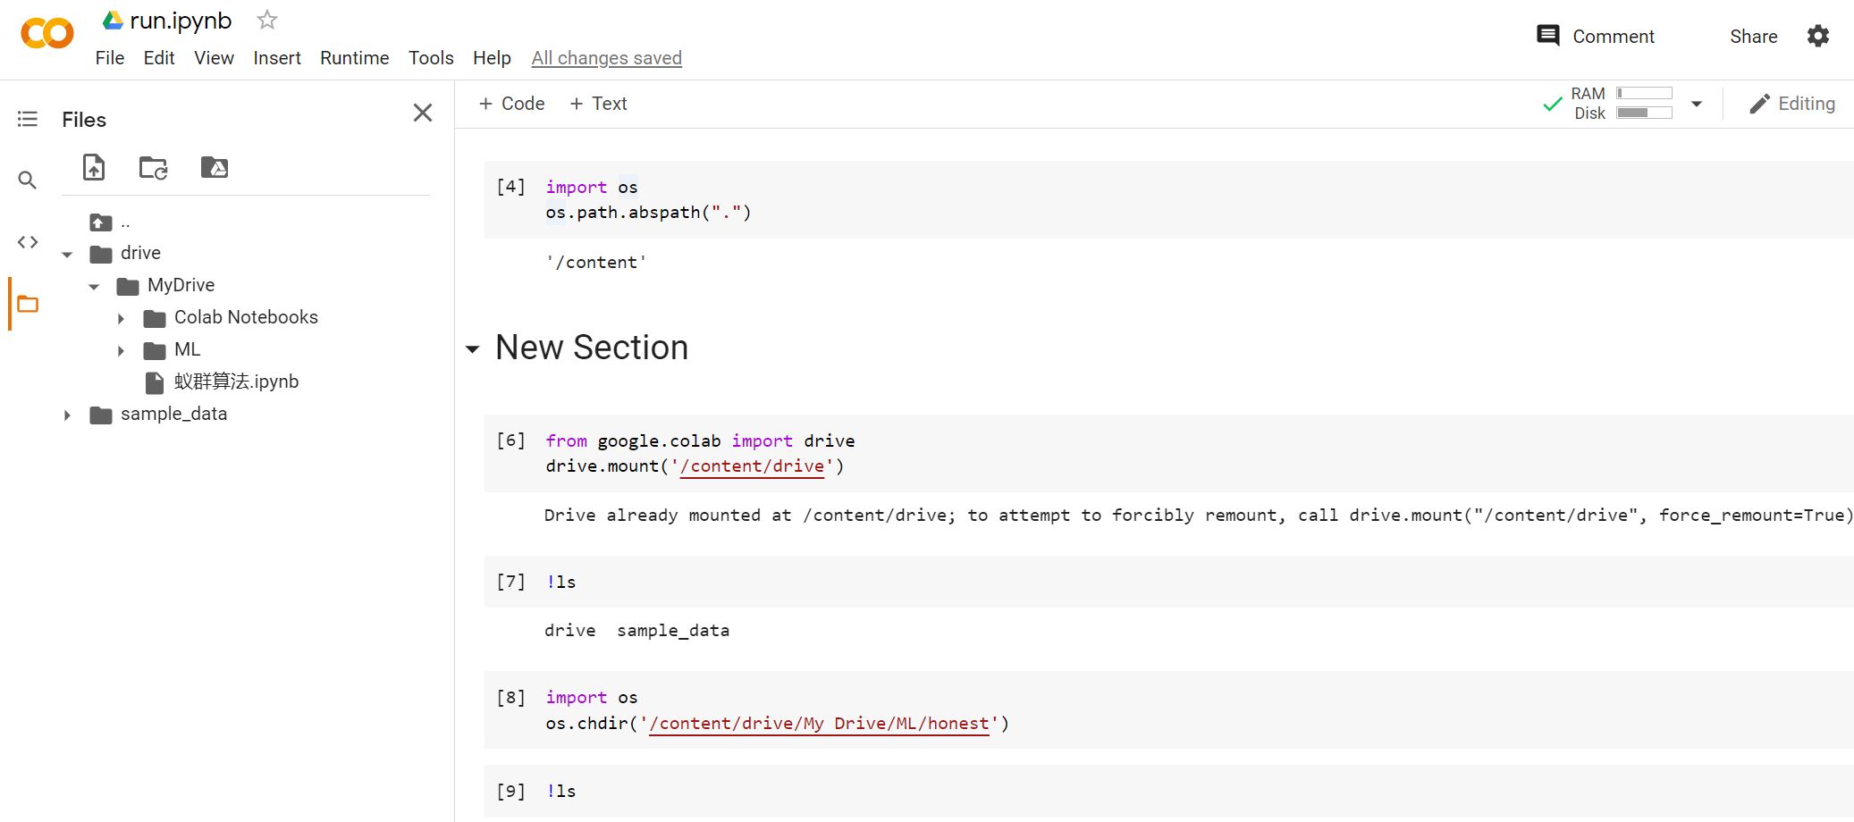The width and height of the screenshot is (1854, 822).
Task: Toggle the Editing mode button
Action: (1791, 104)
